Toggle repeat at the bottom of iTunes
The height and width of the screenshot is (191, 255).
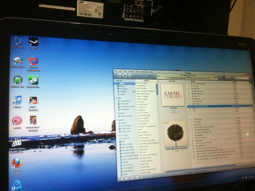pos(135,178)
